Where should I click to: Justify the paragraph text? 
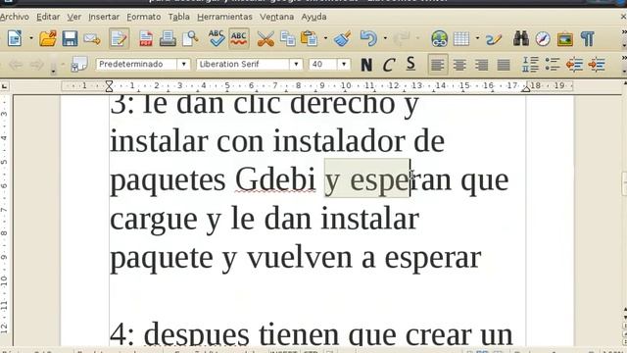[504, 65]
